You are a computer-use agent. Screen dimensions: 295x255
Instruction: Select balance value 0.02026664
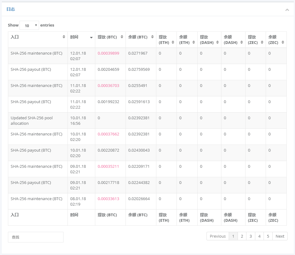coord(139,199)
